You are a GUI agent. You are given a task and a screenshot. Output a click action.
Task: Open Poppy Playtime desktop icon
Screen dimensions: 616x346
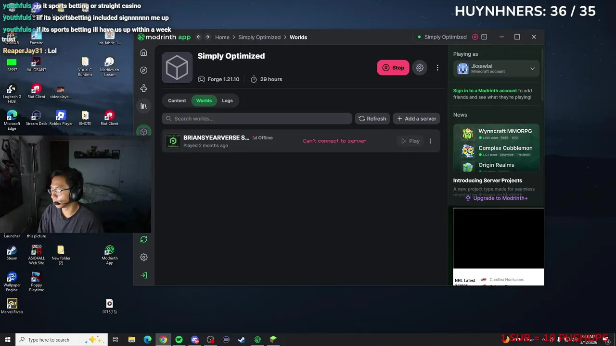[37, 282]
